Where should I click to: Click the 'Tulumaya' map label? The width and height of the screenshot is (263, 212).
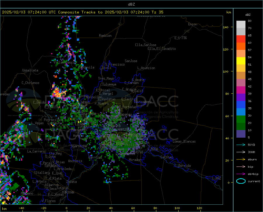tap(109, 84)
